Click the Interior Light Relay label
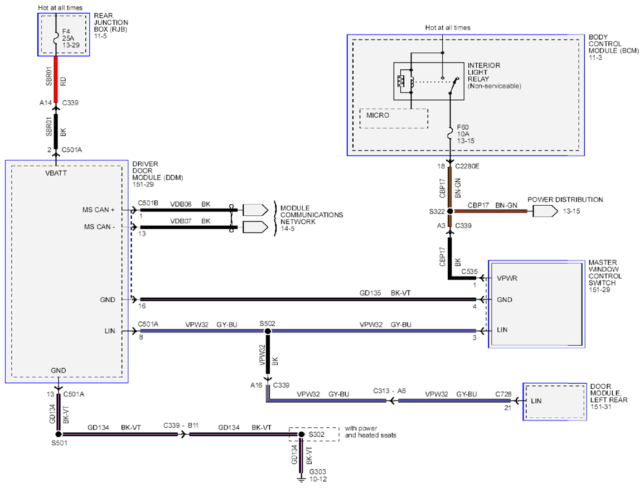Viewport: 644px width, 488px height. (x=494, y=76)
